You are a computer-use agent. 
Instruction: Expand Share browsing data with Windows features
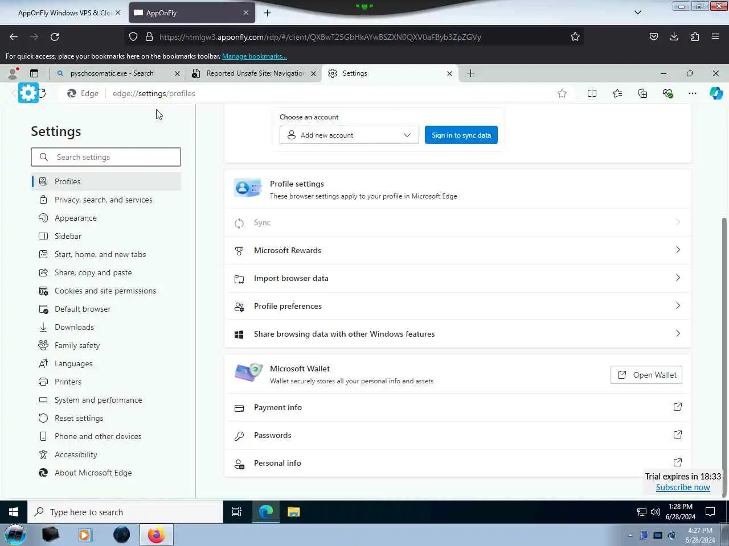[x=458, y=334]
